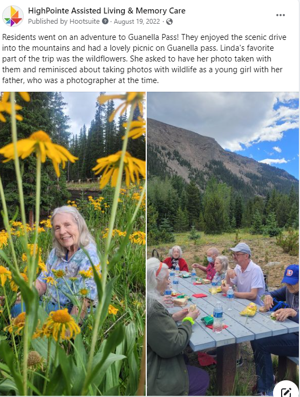This screenshot has height=397, width=300.
Task: Click the public globe audience icon
Action: 169,22
